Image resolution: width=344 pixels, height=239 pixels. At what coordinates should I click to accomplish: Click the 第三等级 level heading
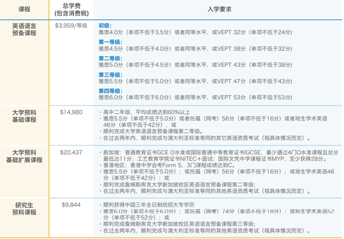[111, 74]
